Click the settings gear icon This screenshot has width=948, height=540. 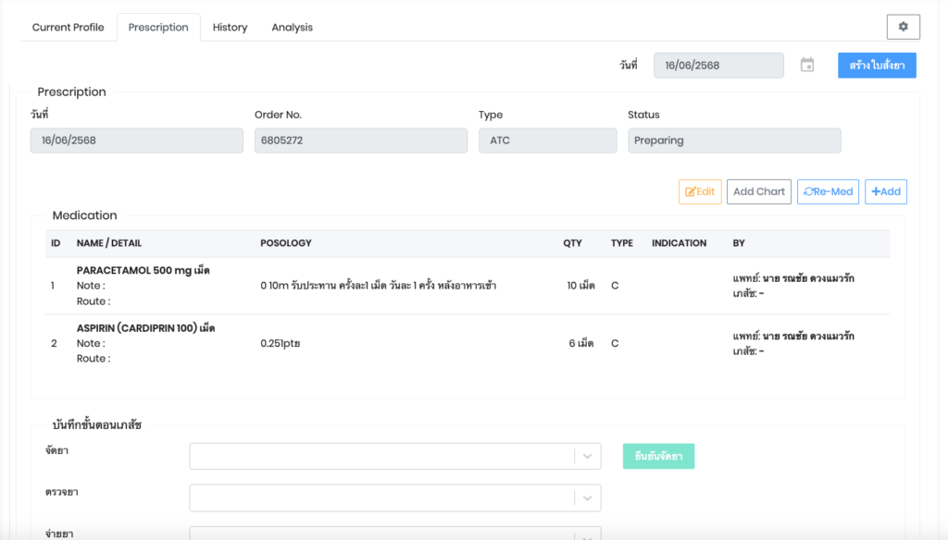[903, 27]
